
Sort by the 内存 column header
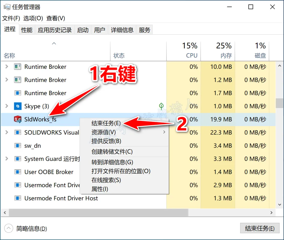pyautogui.click(x=218, y=51)
